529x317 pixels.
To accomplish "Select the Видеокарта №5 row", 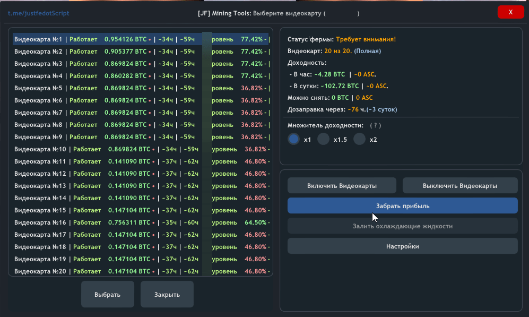I will (x=141, y=88).
